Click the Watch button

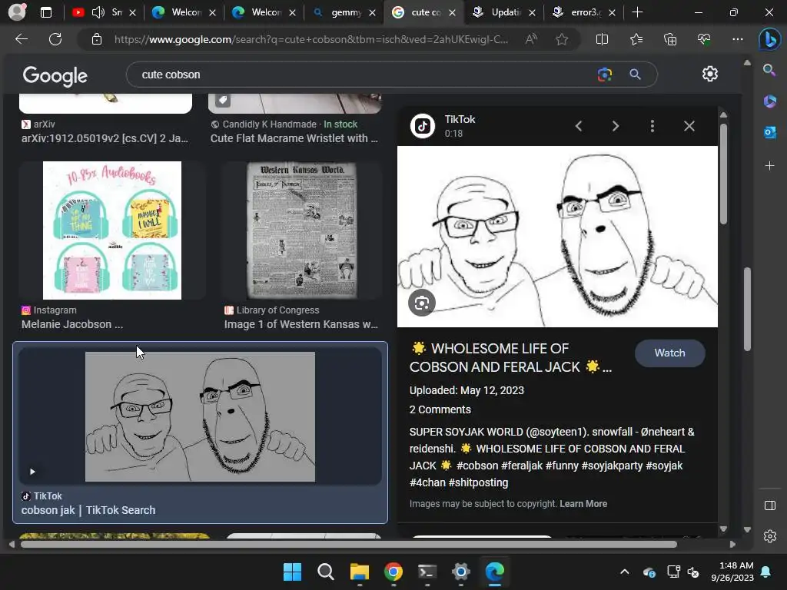pyautogui.click(x=669, y=353)
